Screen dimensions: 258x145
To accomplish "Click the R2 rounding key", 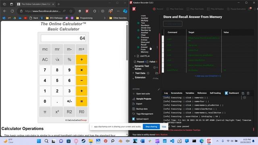I will [69, 112].
